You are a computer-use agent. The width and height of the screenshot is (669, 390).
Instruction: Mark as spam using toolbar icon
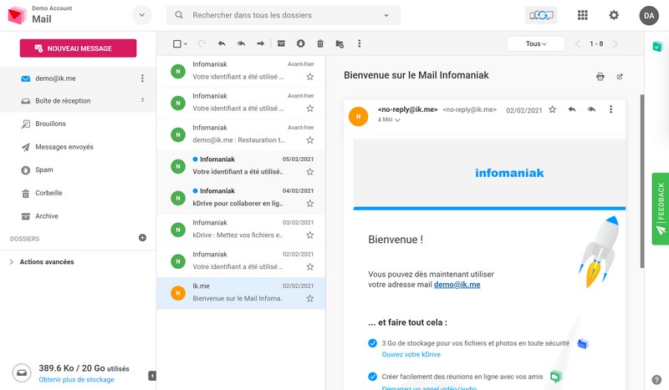pos(301,43)
